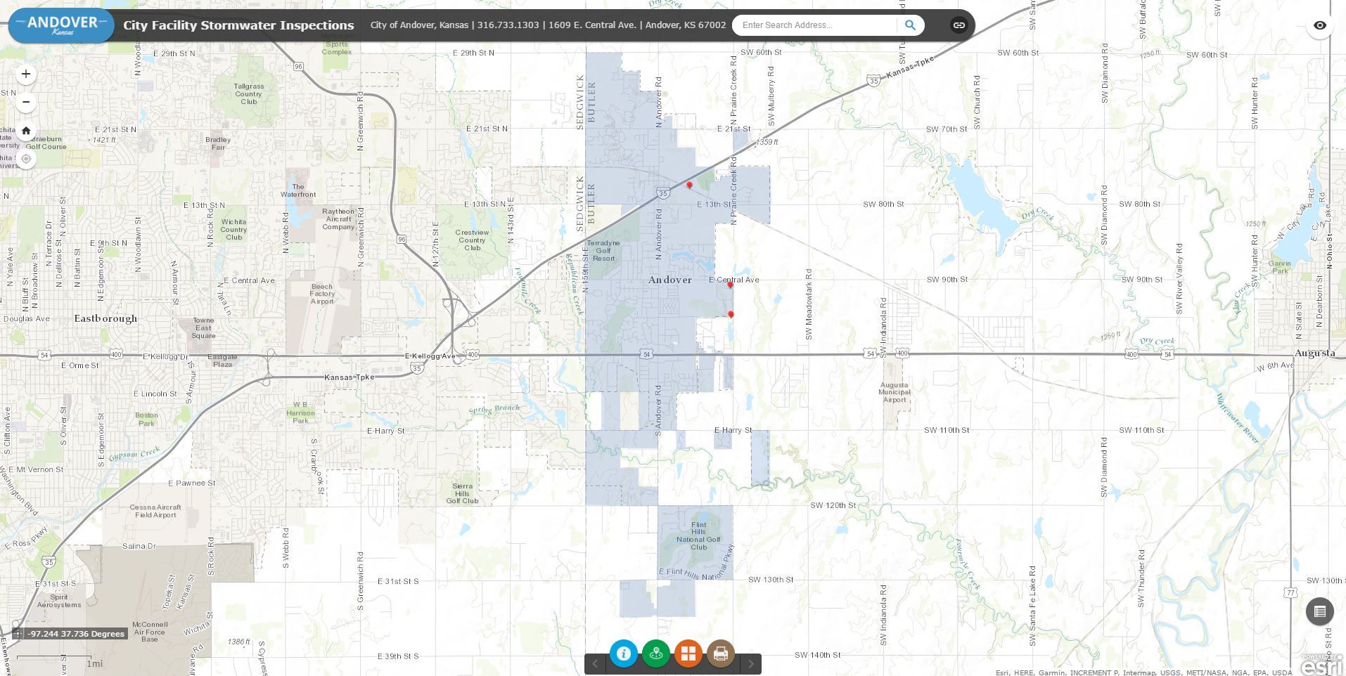Zoom in using the plus button
Image resolution: width=1346 pixels, height=676 pixels.
point(25,73)
